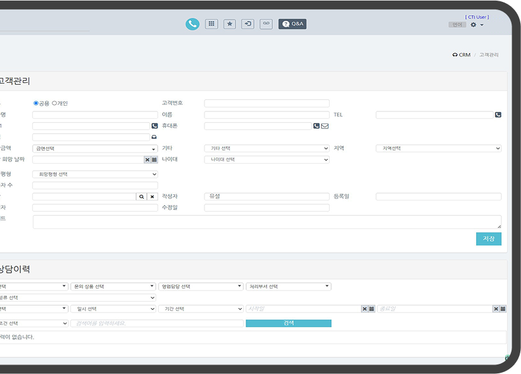Click the star favorites icon

(x=230, y=24)
